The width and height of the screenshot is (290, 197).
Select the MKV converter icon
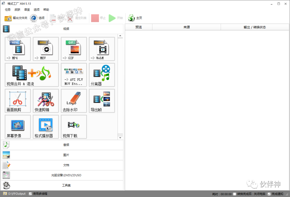[x=46, y=49]
